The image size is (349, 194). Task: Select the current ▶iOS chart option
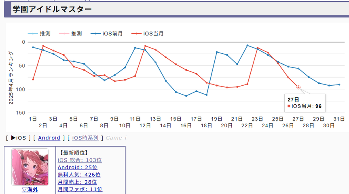coord(19,138)
